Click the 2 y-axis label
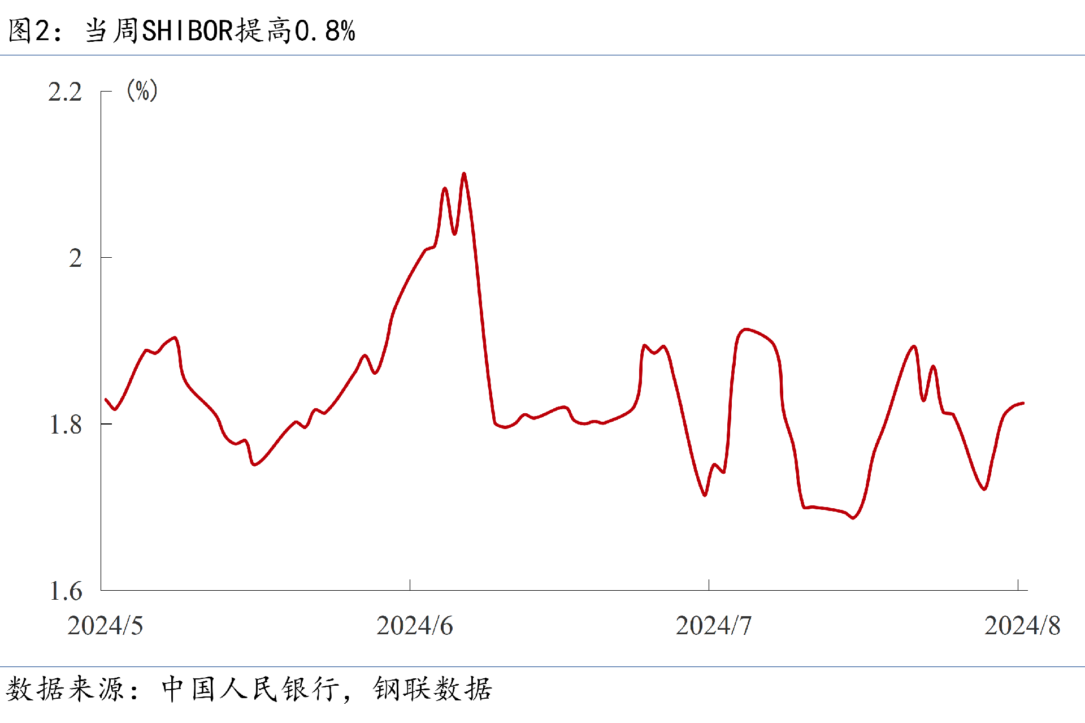This screenshot has height=723, width=1085. [x=76, y=258]
